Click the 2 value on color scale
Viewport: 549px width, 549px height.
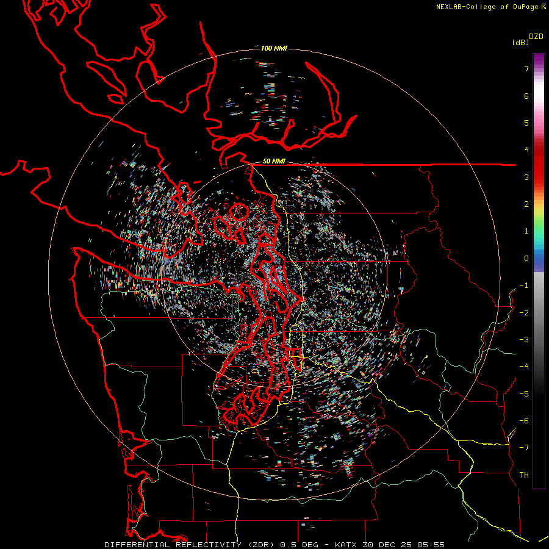coord(526,204)
